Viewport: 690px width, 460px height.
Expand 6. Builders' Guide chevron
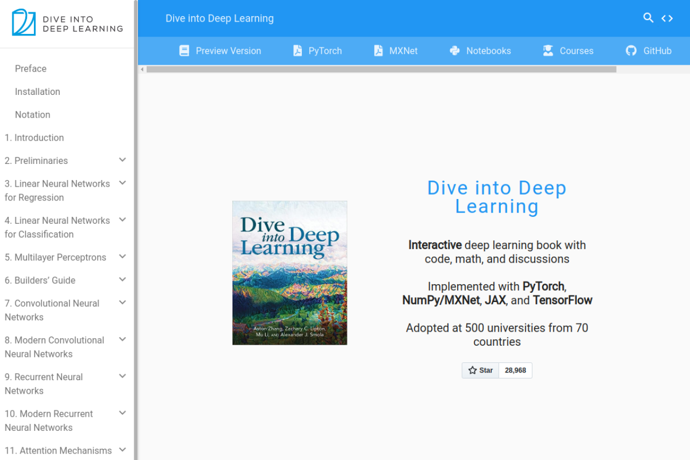(122, 280)
